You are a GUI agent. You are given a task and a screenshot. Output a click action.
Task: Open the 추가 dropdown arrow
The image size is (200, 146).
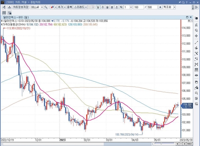coord(65,7)
